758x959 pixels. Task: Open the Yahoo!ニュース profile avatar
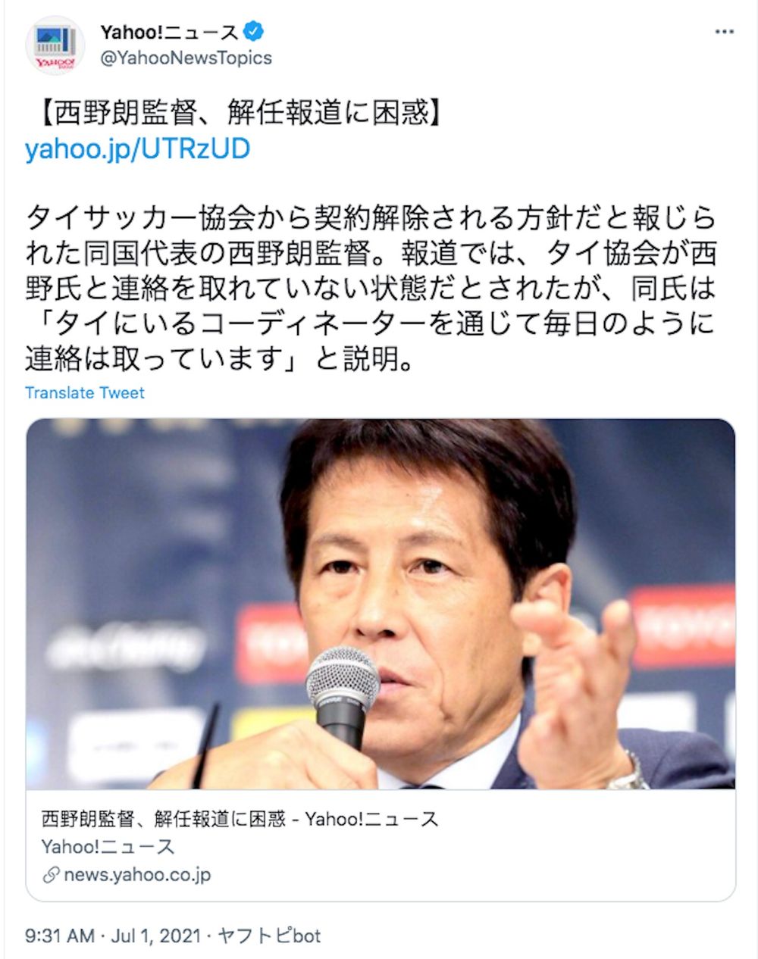point(55,45)
